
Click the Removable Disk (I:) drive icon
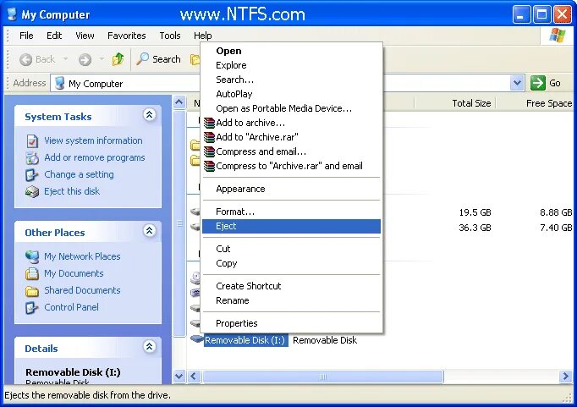pyautogui.click(x=196, y=339)
